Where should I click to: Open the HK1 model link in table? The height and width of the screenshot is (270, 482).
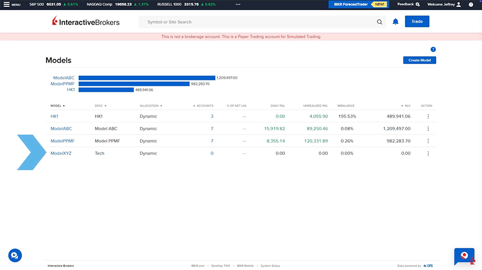pos(54,116)
